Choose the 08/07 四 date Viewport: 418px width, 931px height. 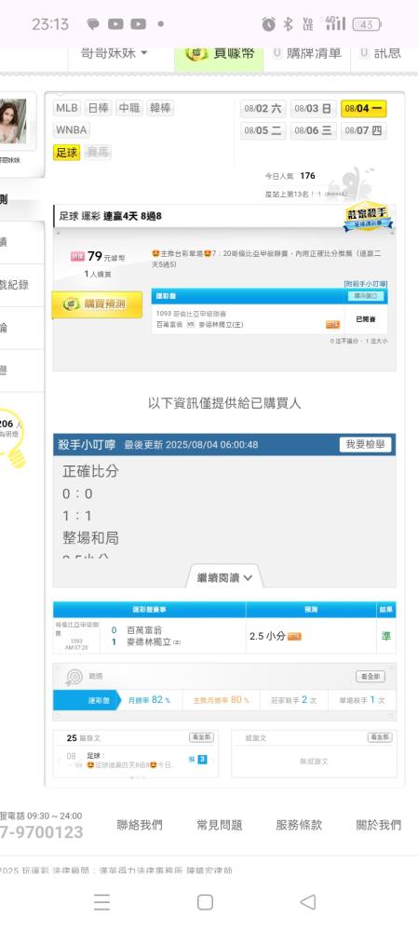point(363,130)
